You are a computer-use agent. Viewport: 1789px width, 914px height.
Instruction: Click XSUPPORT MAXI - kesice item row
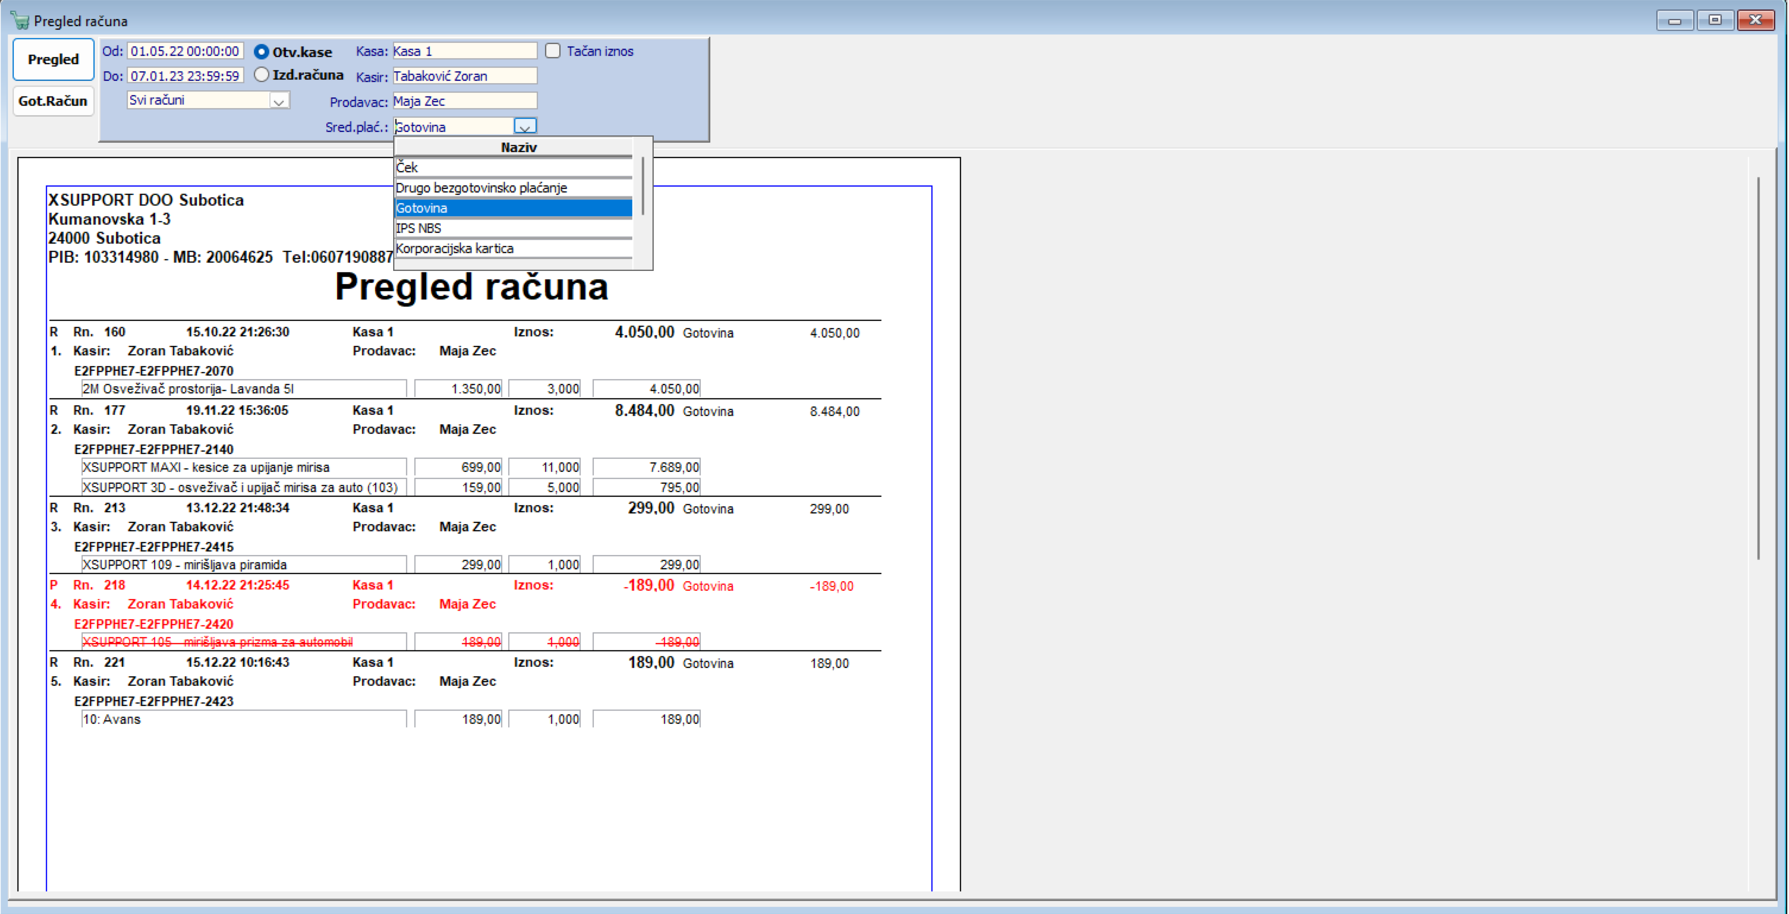[x=244, y=467]
